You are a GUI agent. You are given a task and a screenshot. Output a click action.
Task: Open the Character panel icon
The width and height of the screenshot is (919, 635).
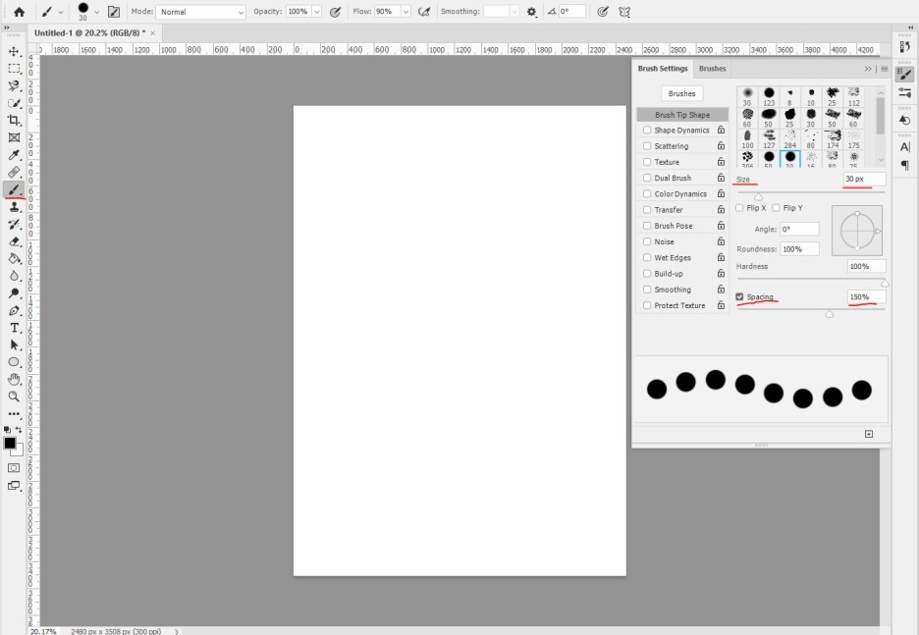click(904, 146)
